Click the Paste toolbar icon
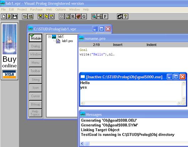This screenshot has height=147, width=188. pyautogui.click(x=52, y=17)
